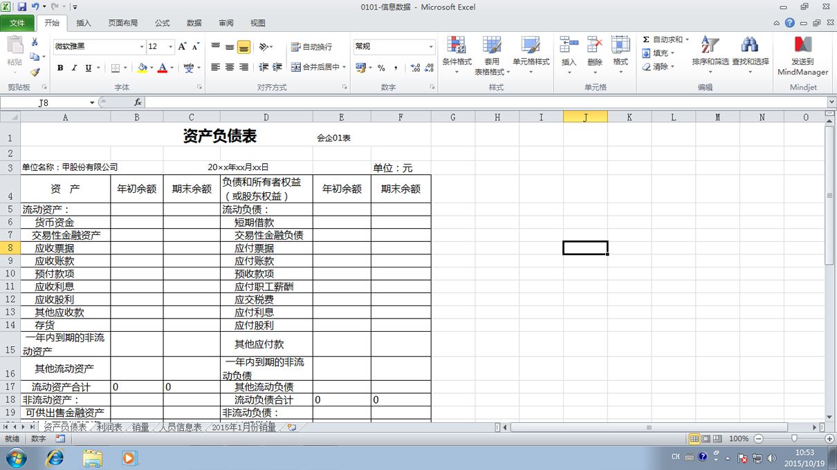Switch to the 公式 ribbon tab
Image resolution: width=837 pixels, height=470 pixels.
(162, 23)
